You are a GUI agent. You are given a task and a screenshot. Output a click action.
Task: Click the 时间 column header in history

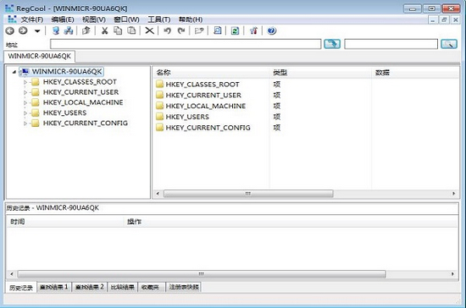[64, 222]
